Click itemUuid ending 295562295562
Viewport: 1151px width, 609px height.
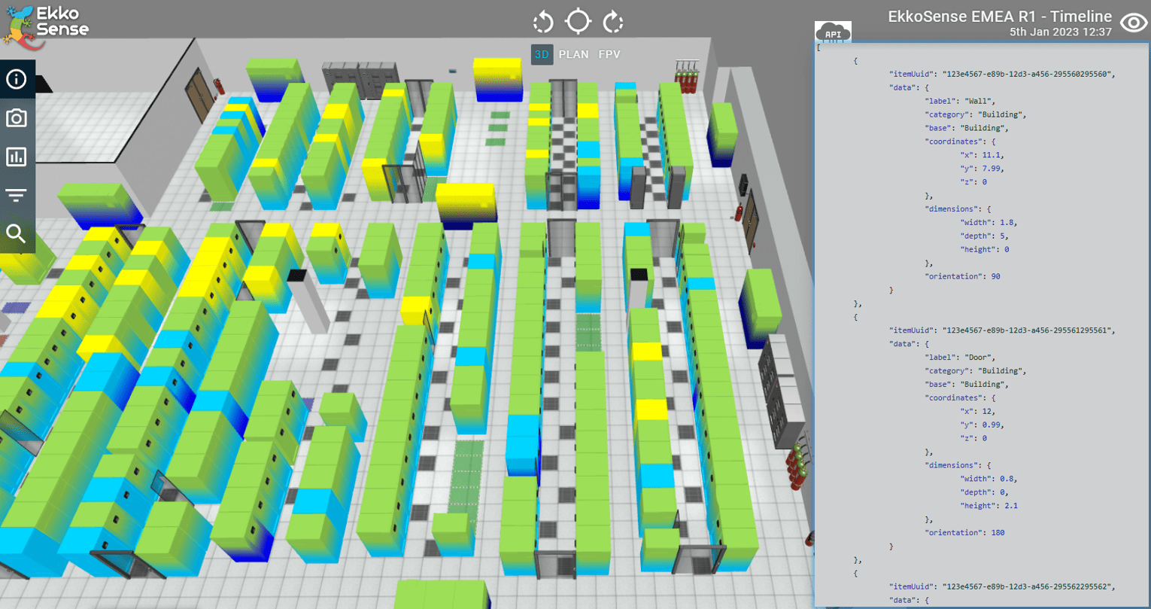click(1002, 586)
